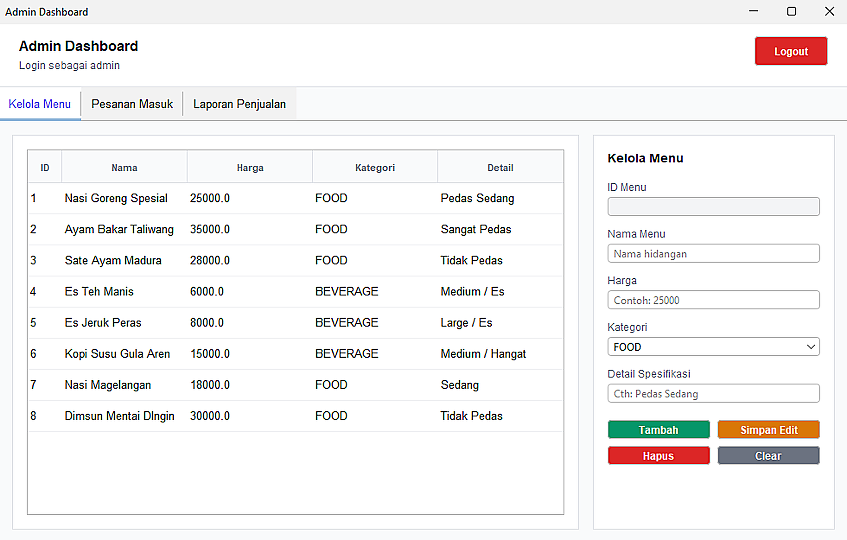Viewport: 847px width, 540px height.
Task: Click the red Hapus button
Action: [x=659, y=456]
